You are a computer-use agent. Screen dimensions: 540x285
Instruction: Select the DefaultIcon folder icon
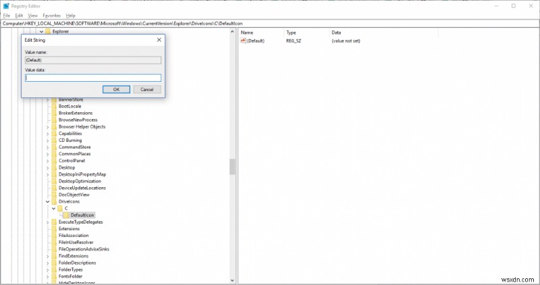[x=66, y=215]
